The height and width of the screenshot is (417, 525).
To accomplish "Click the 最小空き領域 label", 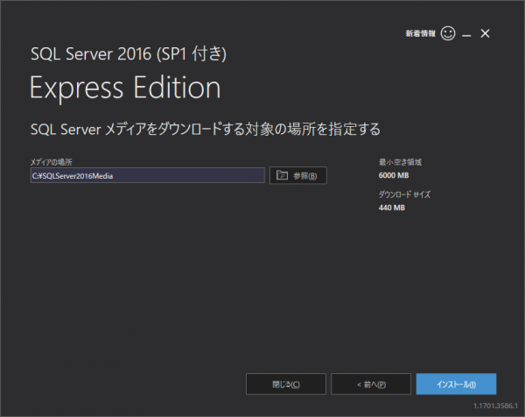I will 400,162.
